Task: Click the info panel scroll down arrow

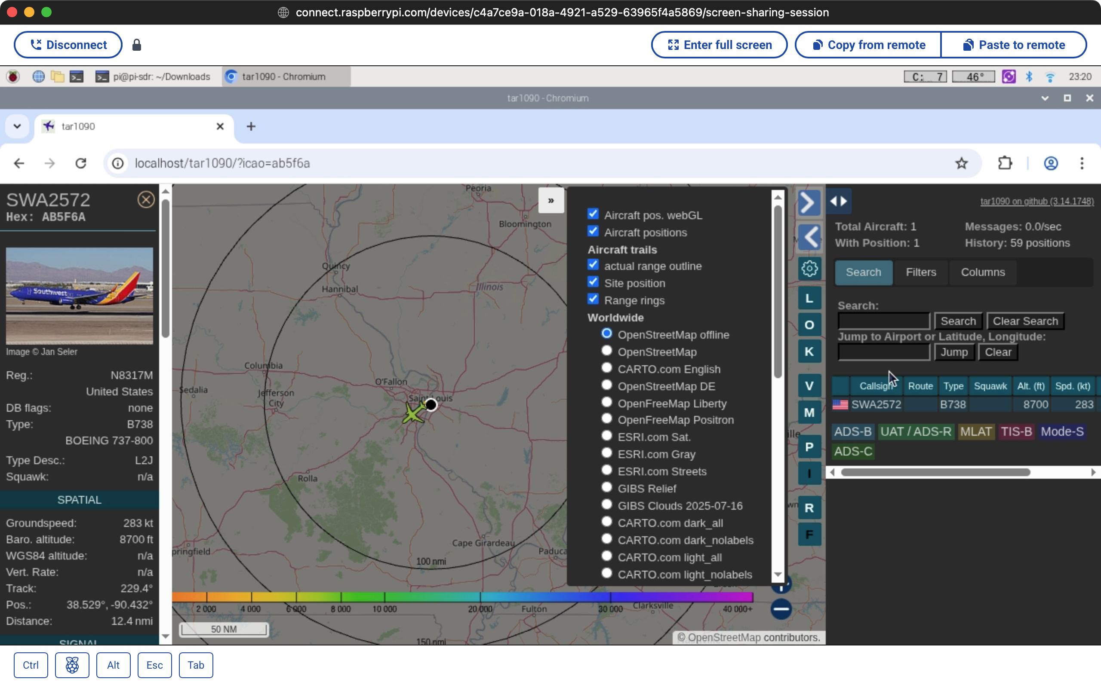Action: [166, 636]
